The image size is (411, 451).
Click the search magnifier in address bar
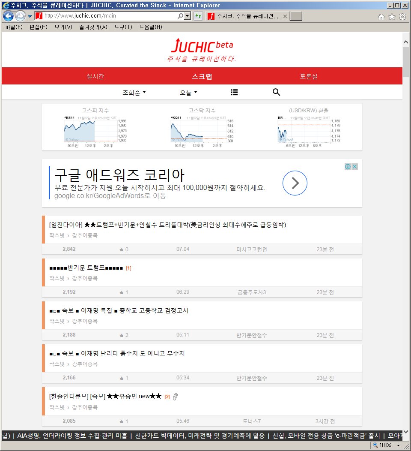pyautogui.click(x=180, y=16)
